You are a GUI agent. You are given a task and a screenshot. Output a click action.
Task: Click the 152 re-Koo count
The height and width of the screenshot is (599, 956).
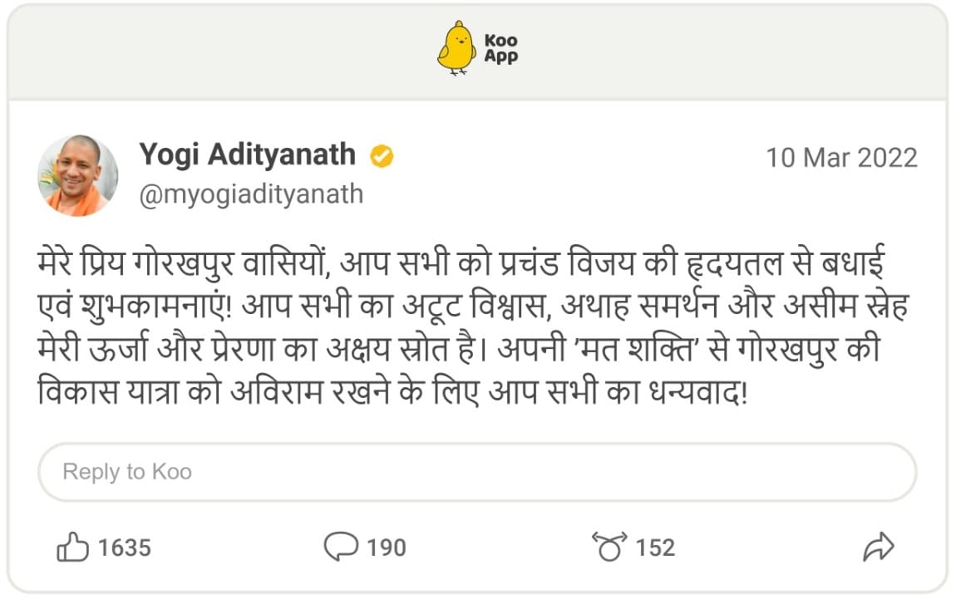[x=655, y=547]
